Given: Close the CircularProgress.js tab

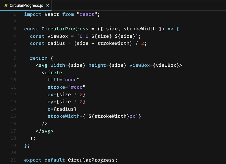Looking at the screenshot, I should click(x=47, y=5).
